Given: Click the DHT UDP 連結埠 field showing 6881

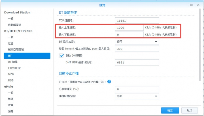Looking at the screenshot, I should click(x=137, y=63).
